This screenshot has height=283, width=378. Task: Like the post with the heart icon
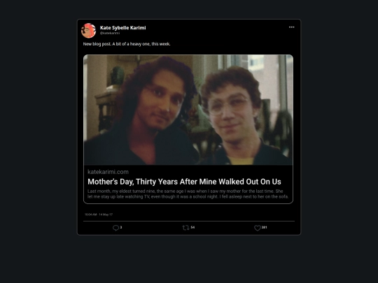(x=258, y=228)
